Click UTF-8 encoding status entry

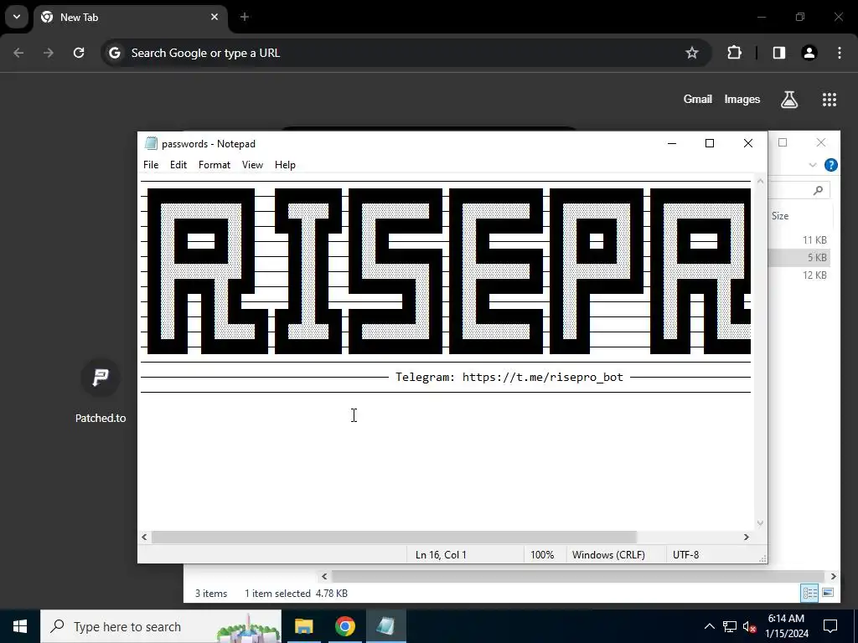[685, 554]
